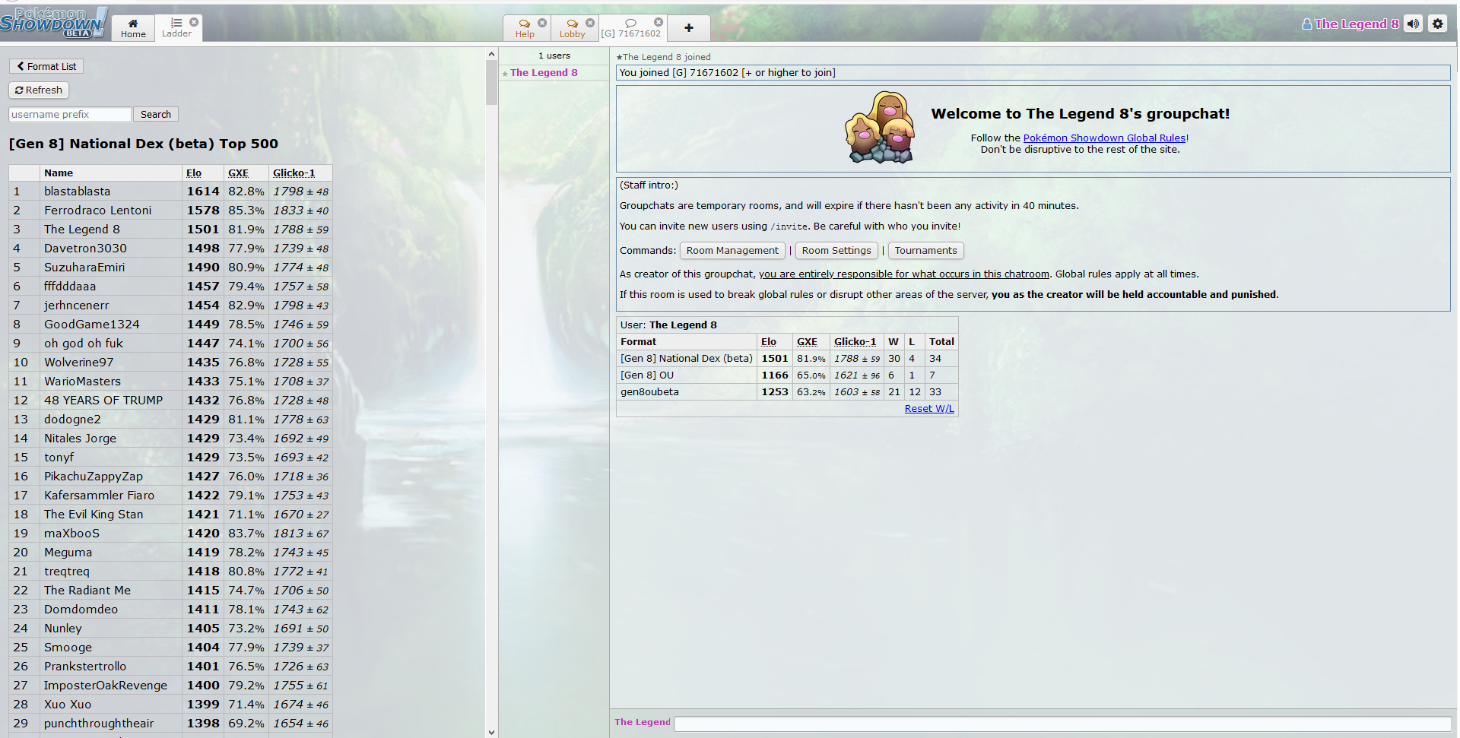
Task: Select the [G] 71671602 groupchat tab
Action: 630,28
